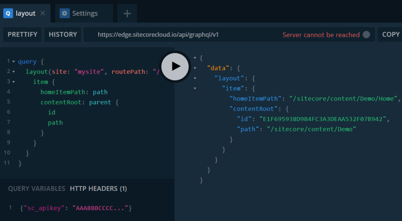The image size is (402, 221).
Task: Close the layout tab
Action: click(43, 13)
